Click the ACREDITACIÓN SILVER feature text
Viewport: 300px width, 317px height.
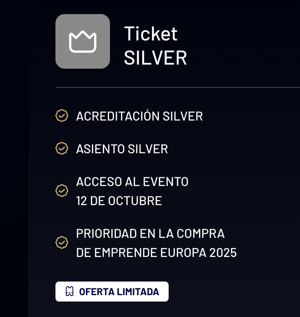click(x=140, y=116)
